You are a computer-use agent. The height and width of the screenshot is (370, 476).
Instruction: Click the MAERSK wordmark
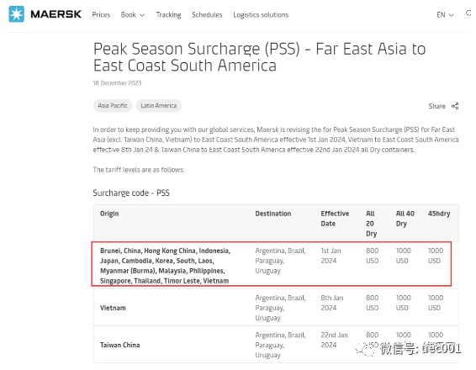point(56,14)
